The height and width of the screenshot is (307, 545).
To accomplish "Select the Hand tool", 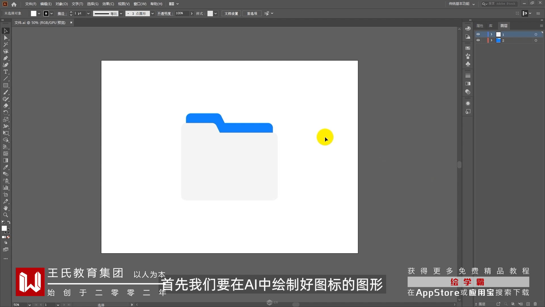I will click(x=5, y=208).
